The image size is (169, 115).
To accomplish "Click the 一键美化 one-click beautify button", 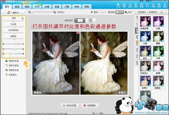I will [x=13, y=13].
